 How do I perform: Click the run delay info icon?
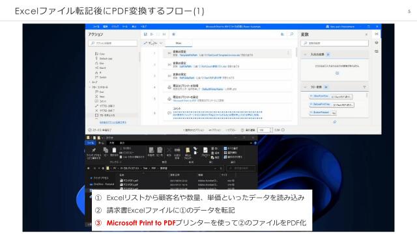pyautogui.click(x=283, y=130)
